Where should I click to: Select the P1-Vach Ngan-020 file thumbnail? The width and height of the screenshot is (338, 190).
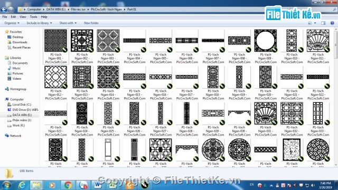(265, 77)
